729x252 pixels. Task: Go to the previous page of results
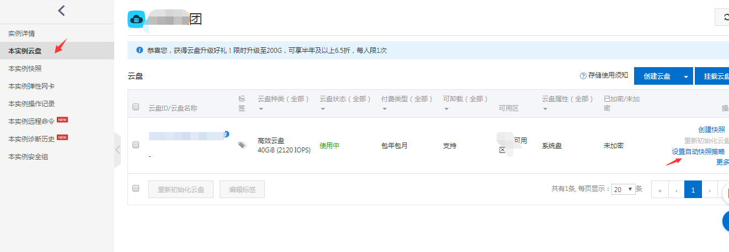pyautogui.click(x=676, y=189)
